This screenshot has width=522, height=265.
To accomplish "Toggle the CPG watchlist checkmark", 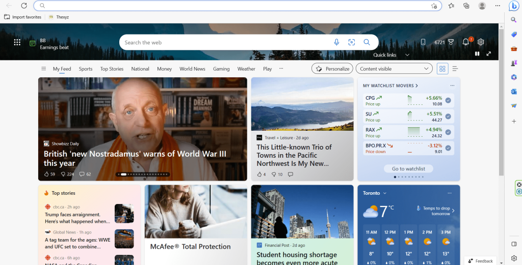I will point(448,100).
